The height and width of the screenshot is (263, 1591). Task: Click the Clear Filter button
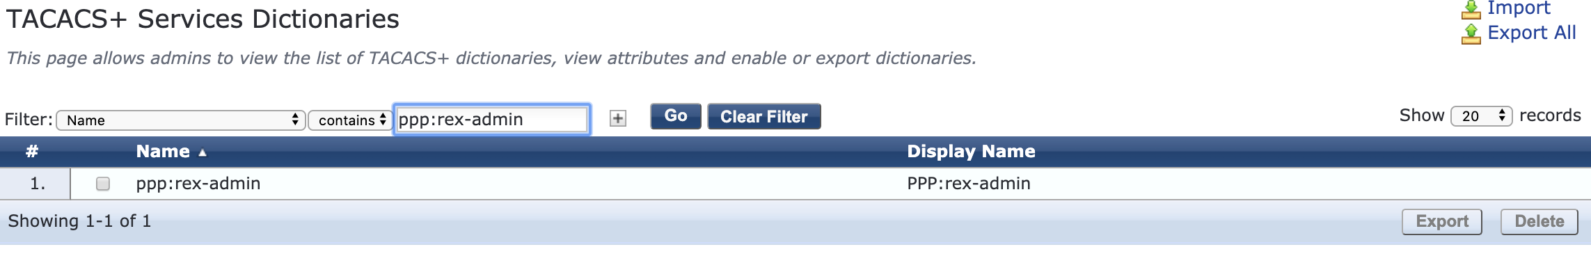pos(764,116)
